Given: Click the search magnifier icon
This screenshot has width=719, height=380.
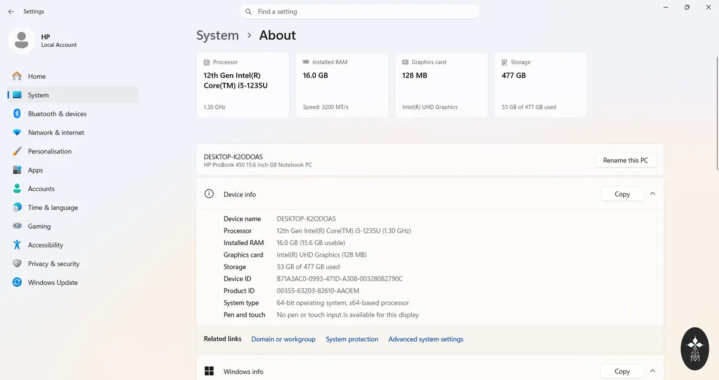Looking at the screenshot, I should 249,11.
